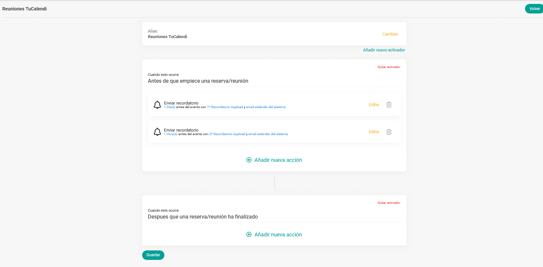This screenshot has height=267, width=543.
Task: Edit the 1 Hora(s) reminder
Action: click(x=374, y=132)
